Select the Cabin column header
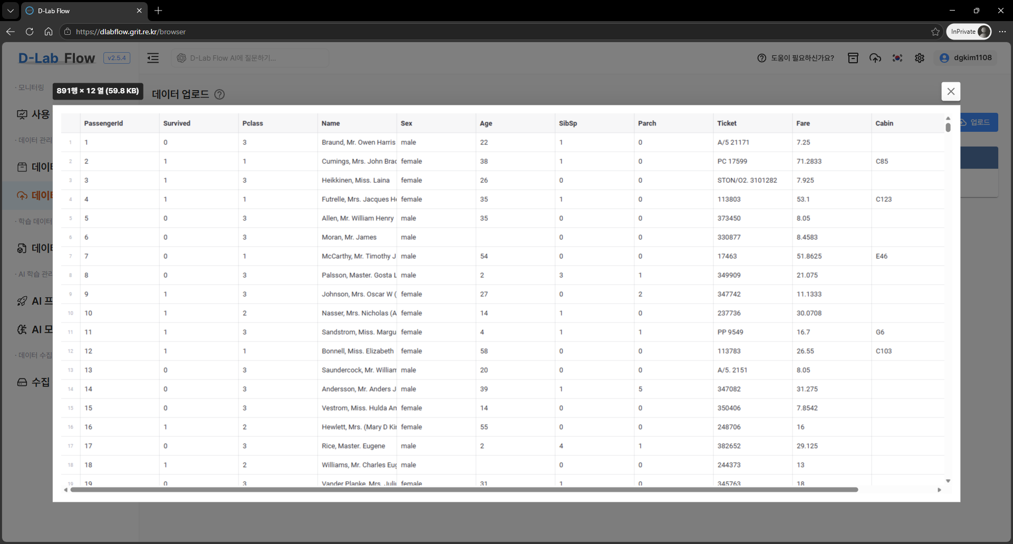 (907, 123)
